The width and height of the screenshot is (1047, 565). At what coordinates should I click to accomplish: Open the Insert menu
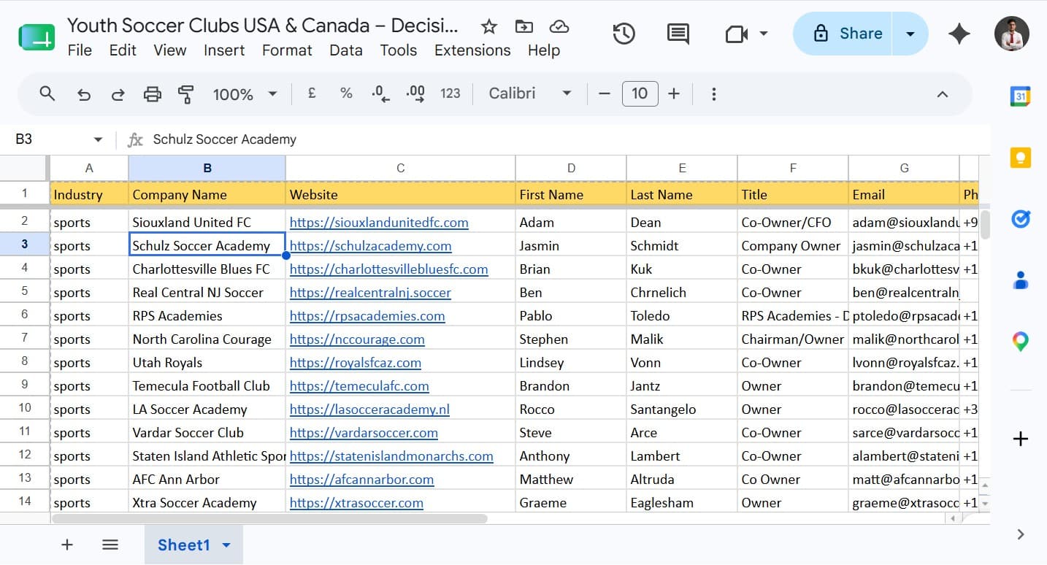pyautogui.click(x=224, y=50)
